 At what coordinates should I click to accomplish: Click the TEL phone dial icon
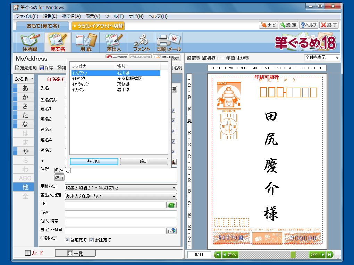click(171, 205)
